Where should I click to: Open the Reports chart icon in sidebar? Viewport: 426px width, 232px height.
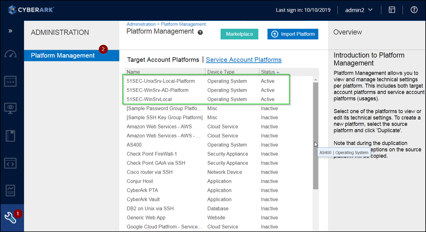[10, 191]
